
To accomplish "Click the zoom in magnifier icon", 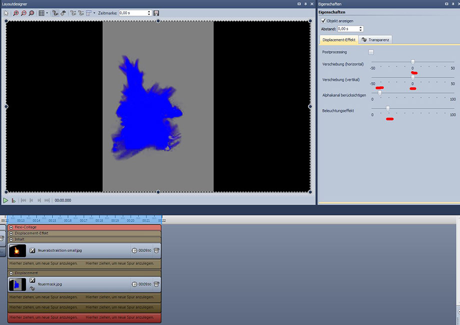I will tap(16, 13).
